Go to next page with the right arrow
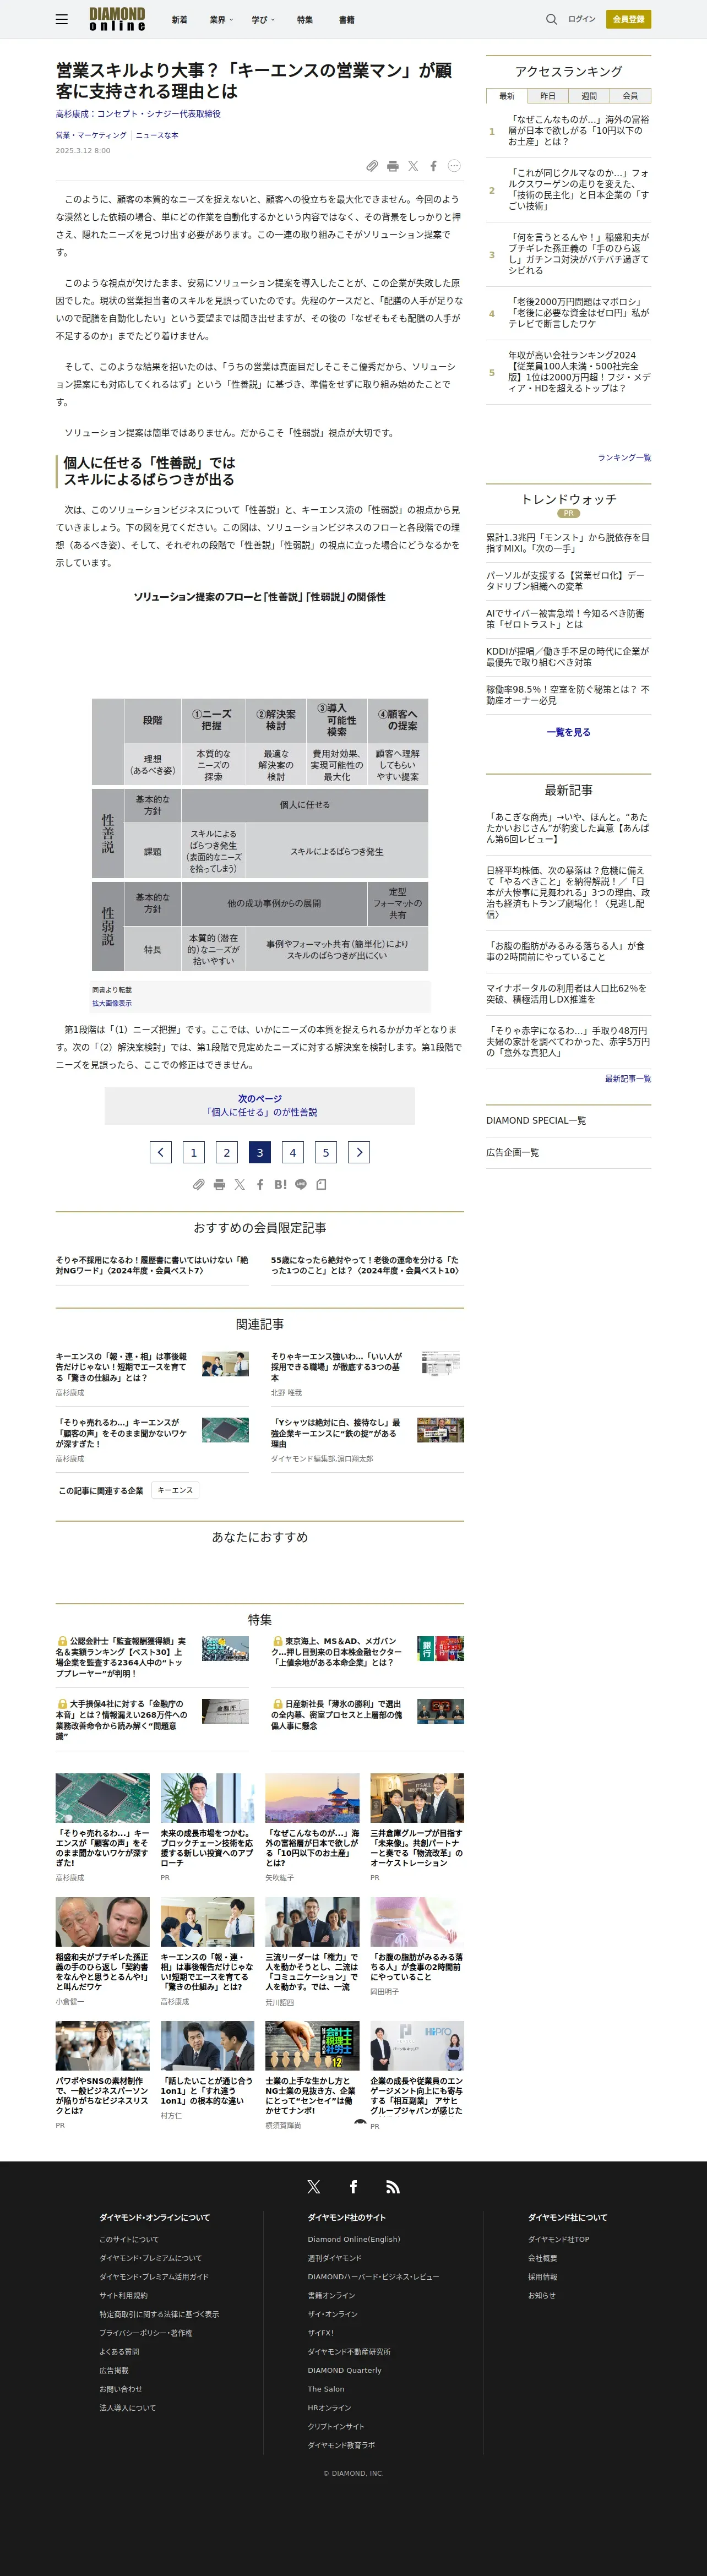Viewport: 707px width, 2576px height. (359, 1152)
